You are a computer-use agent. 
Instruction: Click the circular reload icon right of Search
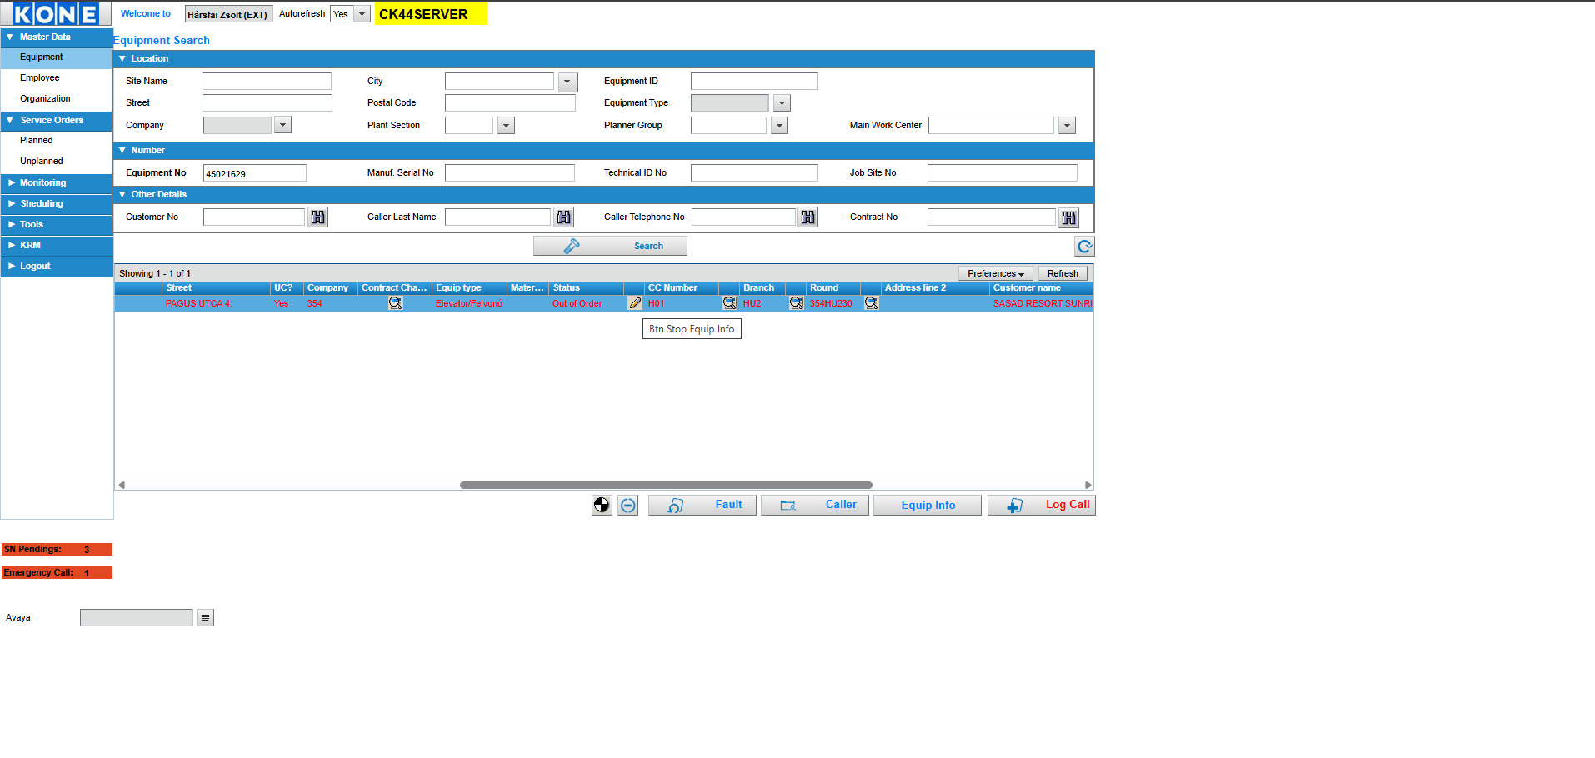tap(1084, 247)
